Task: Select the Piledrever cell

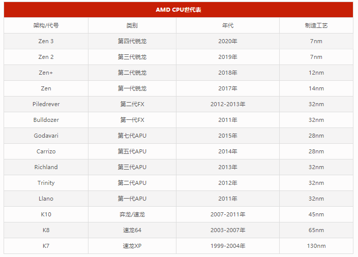Action: (x=46, y=104)
